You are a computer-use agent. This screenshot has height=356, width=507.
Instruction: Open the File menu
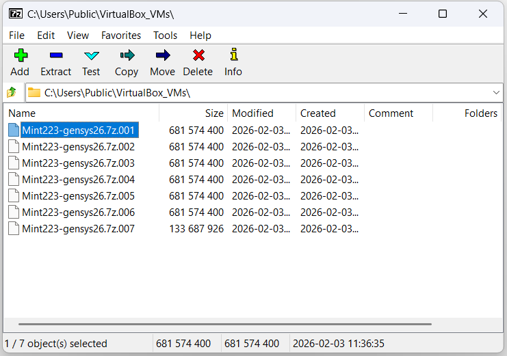pyautogui.click(x=16, y=36)
